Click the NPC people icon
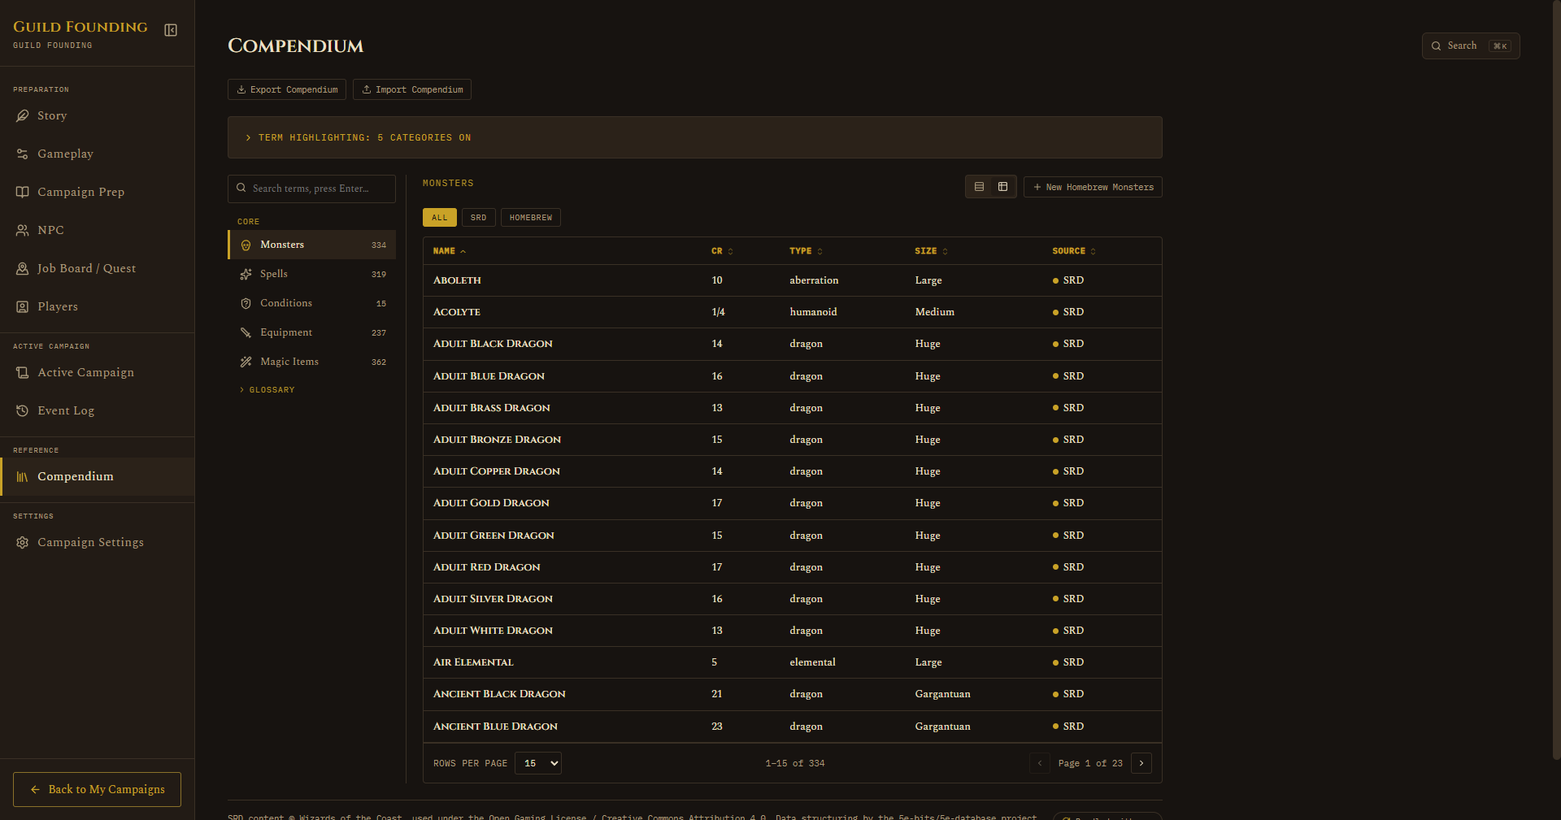1561x820 pixels. click(x=23, y=230)
